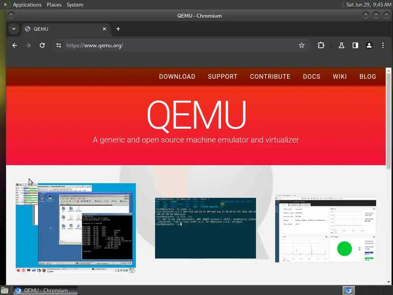Bookmark this page with the star icon

click(302, 45)
